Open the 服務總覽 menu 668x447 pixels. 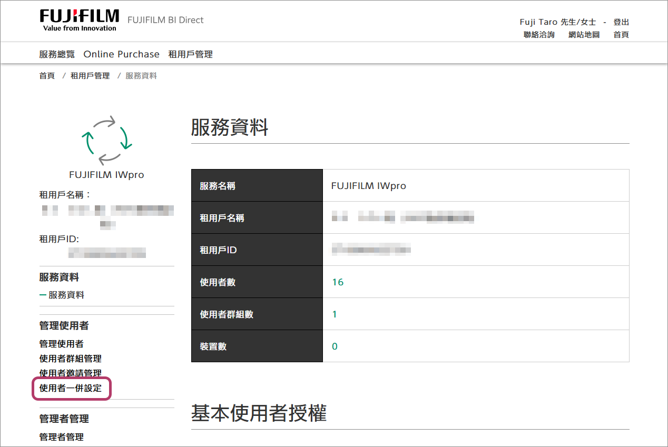coord(57,54)
